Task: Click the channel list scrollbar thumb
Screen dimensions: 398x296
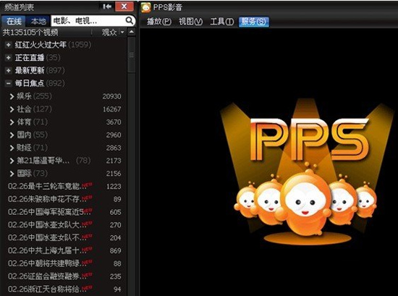Action: (132, 55)
